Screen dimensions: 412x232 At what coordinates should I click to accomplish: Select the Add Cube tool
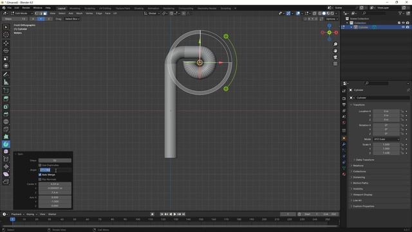click(6, 90)
